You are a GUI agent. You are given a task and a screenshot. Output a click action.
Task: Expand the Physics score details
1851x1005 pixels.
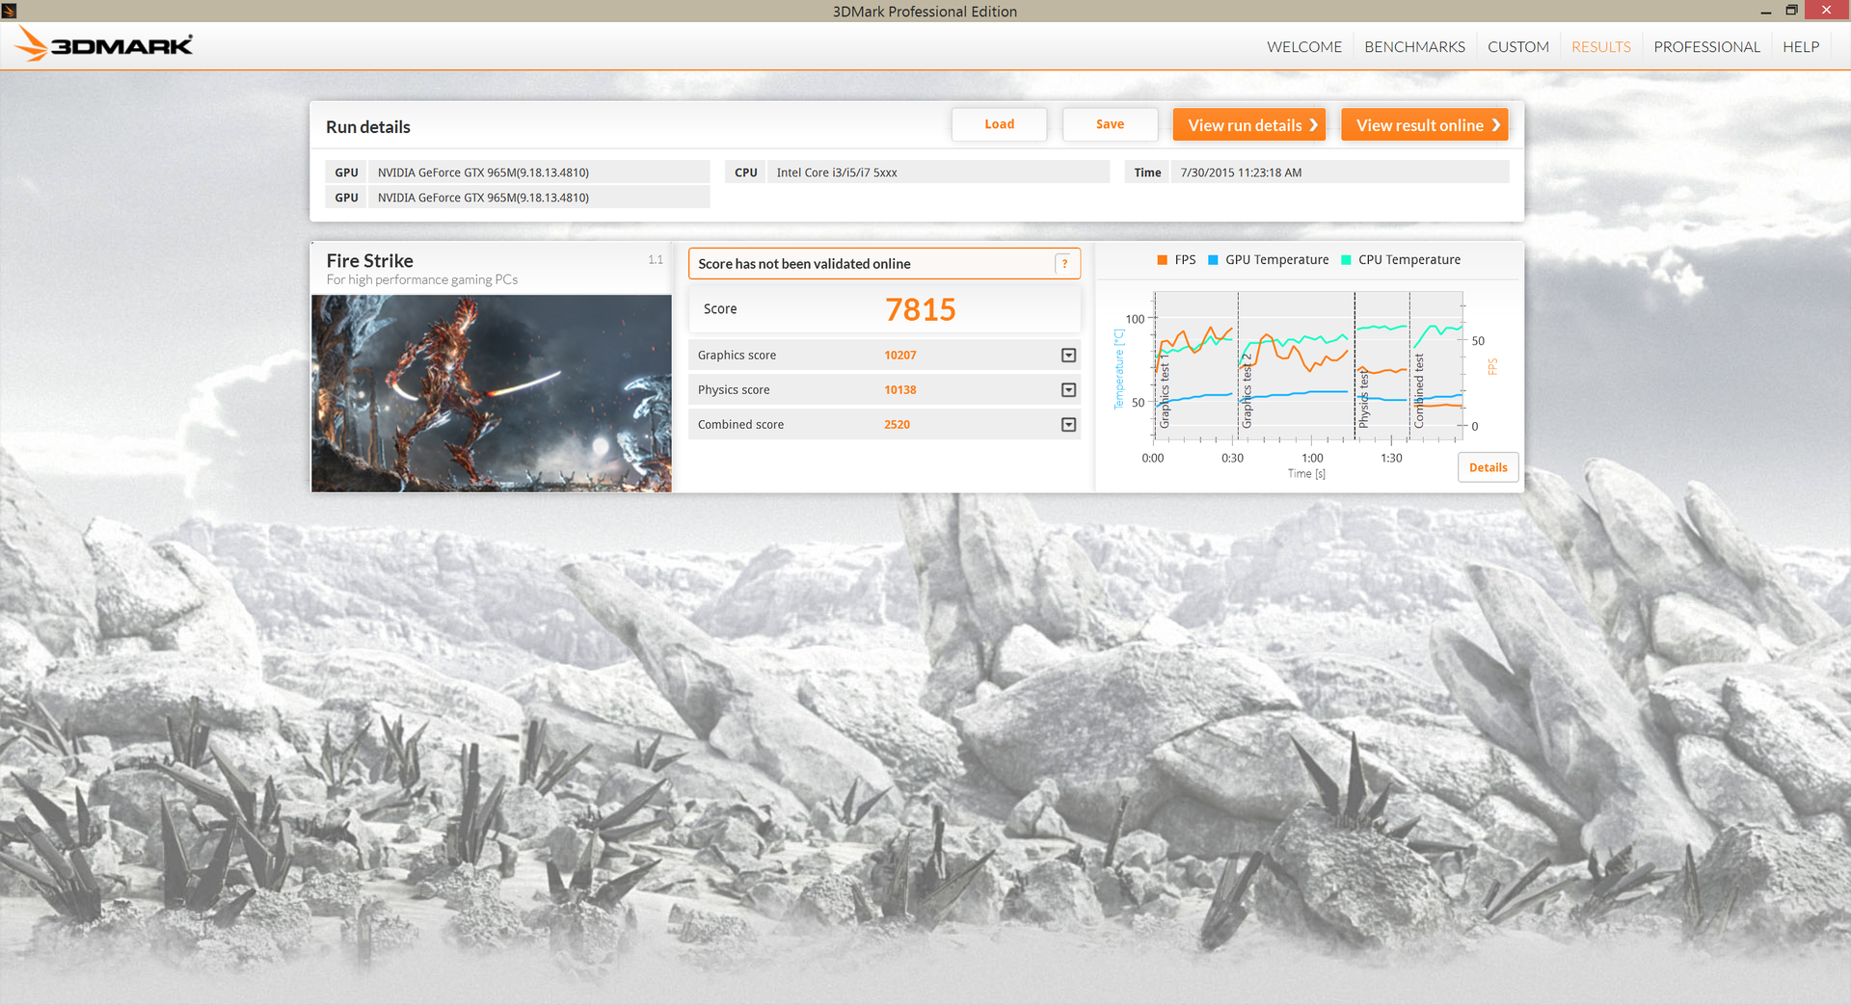1068,390
